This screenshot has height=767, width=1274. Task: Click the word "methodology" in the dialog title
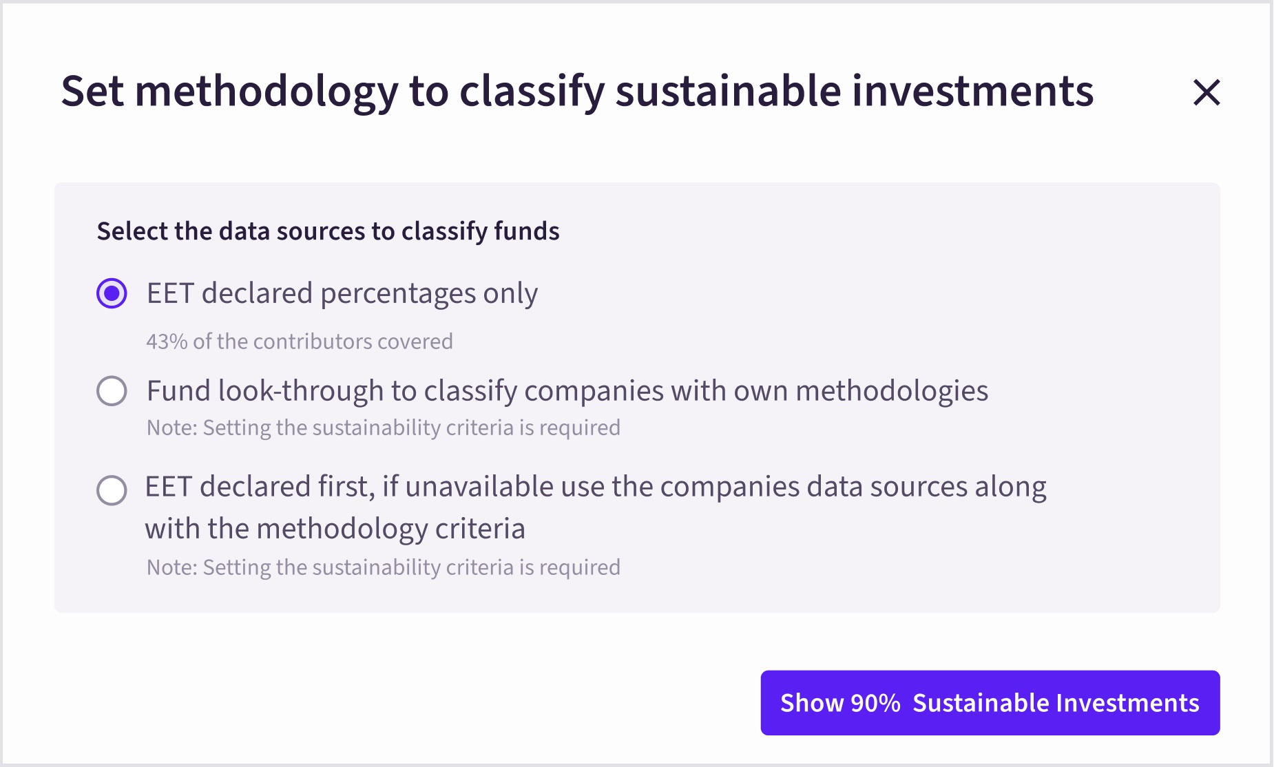click(267, 92)
